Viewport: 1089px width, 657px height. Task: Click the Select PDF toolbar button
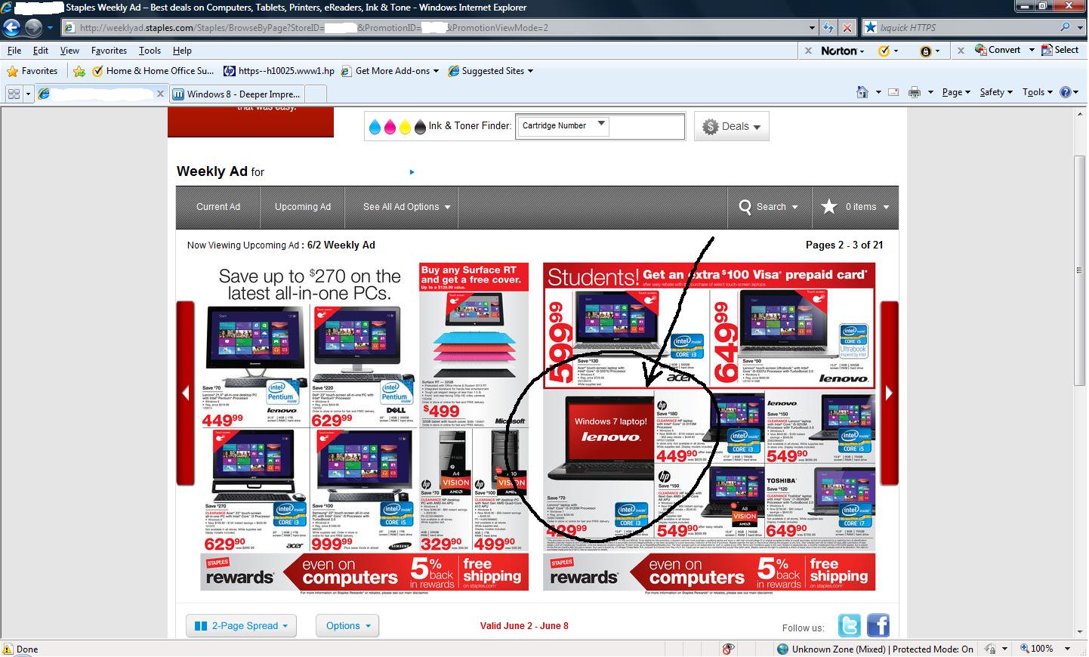pyautogui.click(x=1060, y=50)
